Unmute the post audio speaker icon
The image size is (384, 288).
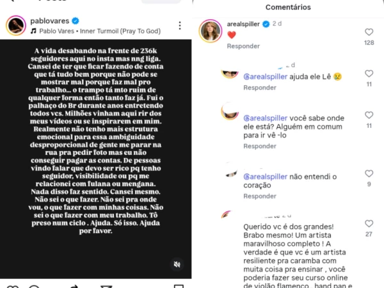177,264
